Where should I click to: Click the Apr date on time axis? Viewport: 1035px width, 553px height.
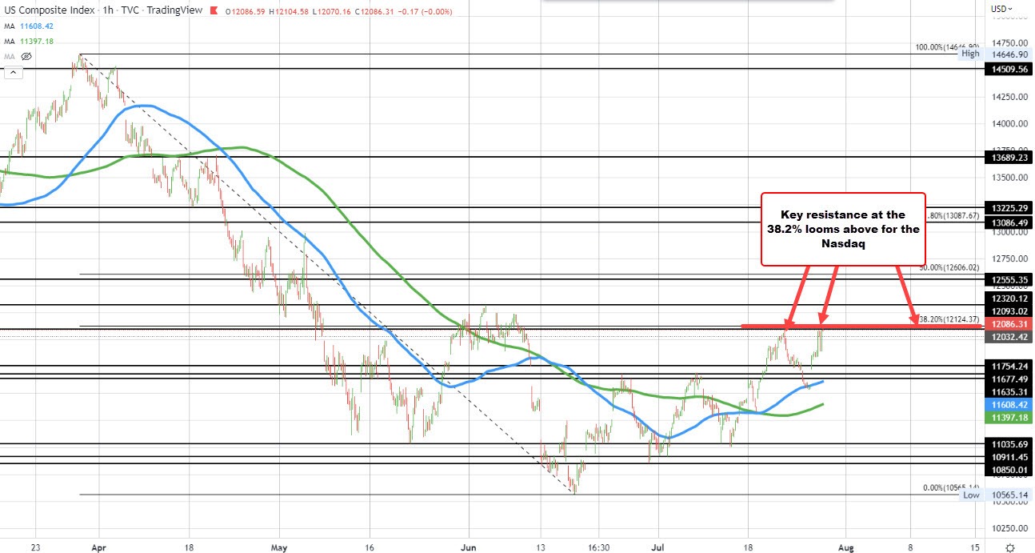[x=98, y=547]
